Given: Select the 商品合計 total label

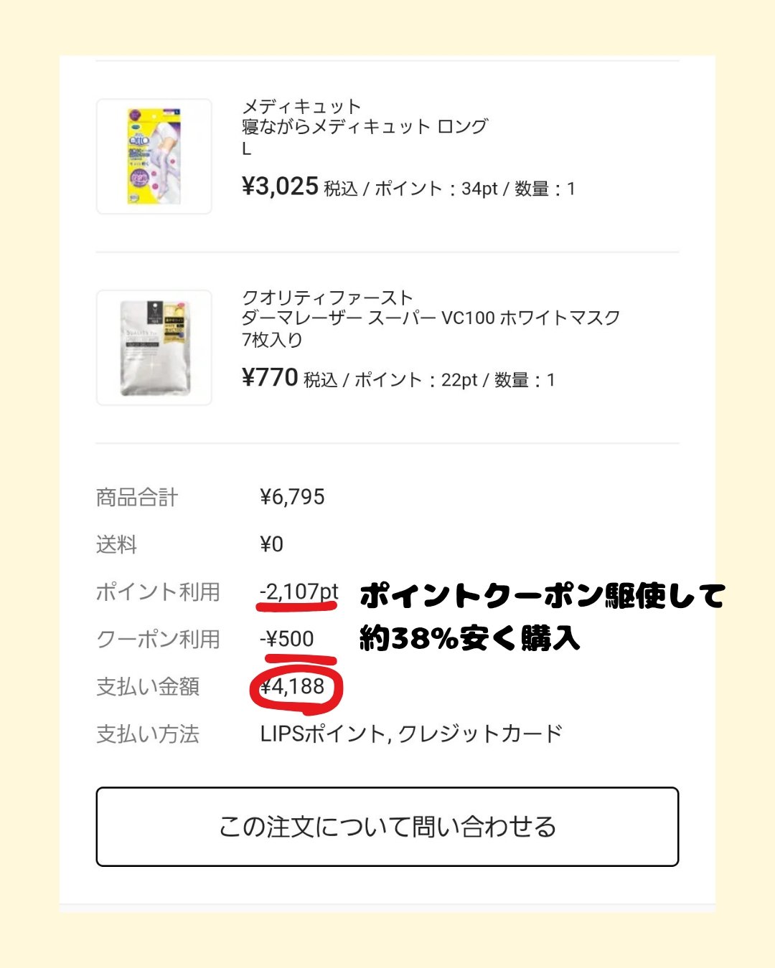Looking at the screenshot, I should pyautogui.click(x=136, y=496).
